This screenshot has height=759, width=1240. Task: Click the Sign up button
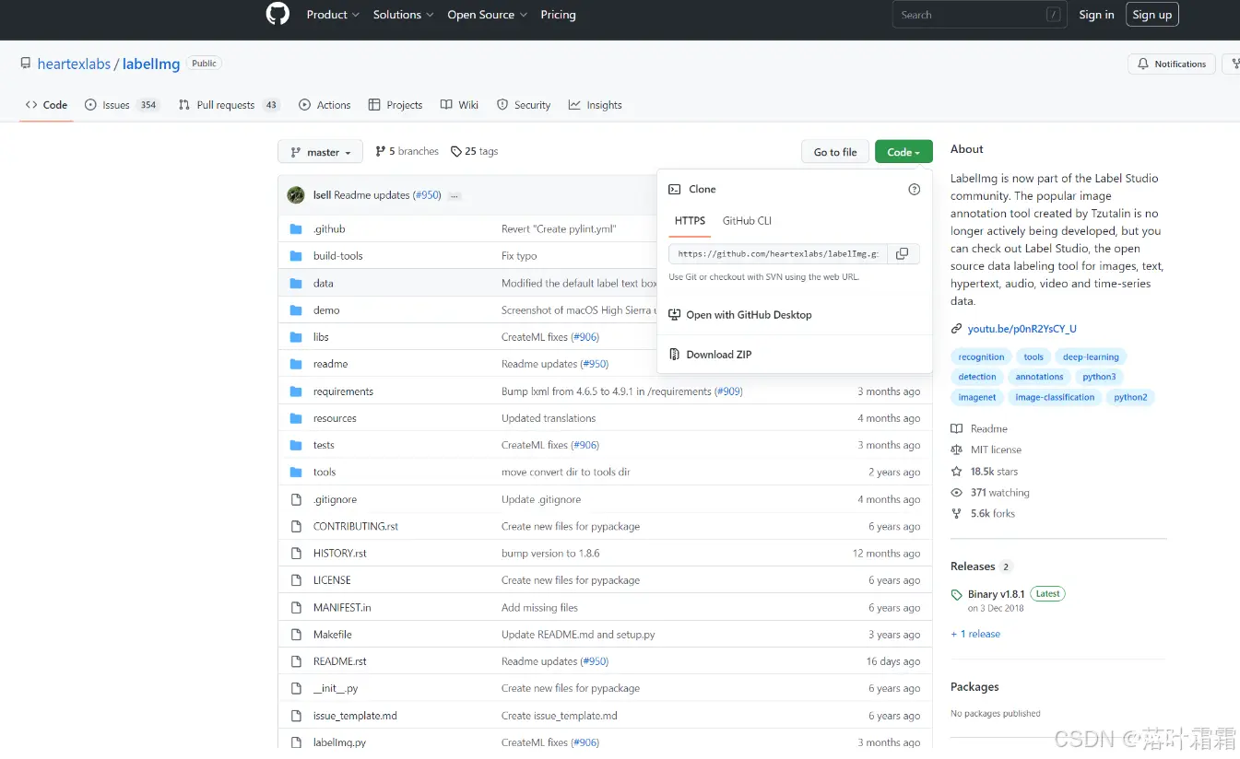[x=1152, y=15]
